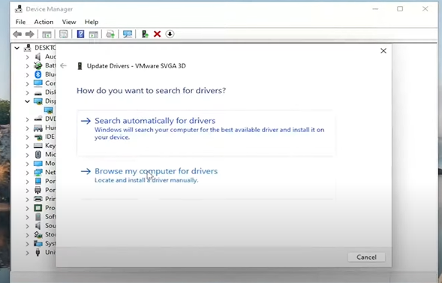
Task: Collapse the Display adapters tree node
Action: click(x=27, y=101)
